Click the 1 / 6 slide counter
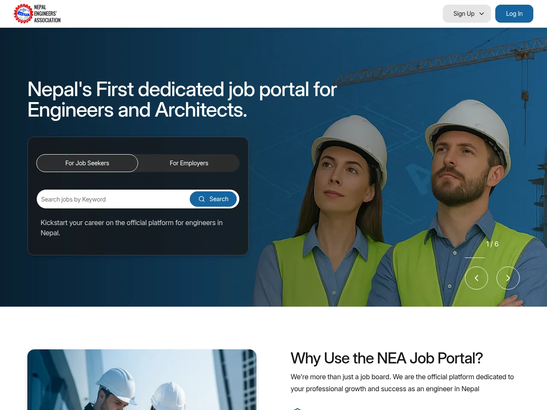The height and width of the screenshot is (410, 547). coord(492,244)
